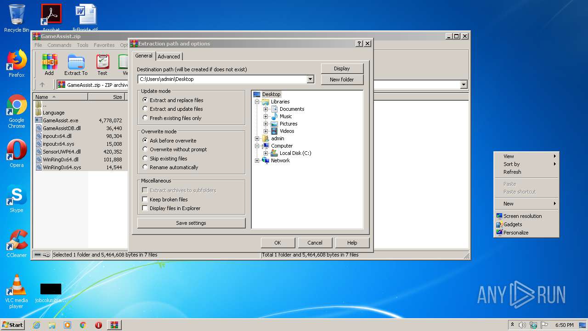Viewport: 588px width, 331px height.
Task: Open the Favorites menu in WinRAR
Action: (104, 45)
